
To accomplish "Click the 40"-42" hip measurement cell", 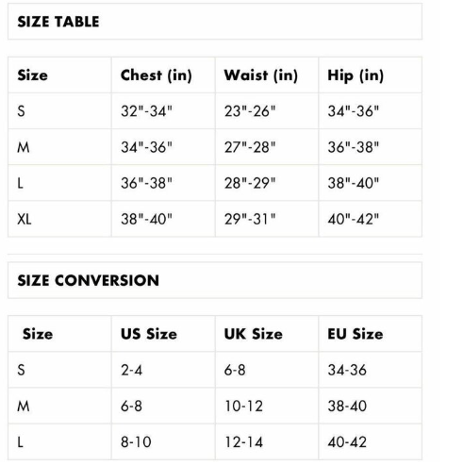I will pos(354,219).
